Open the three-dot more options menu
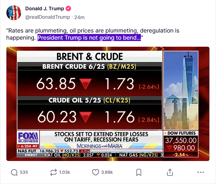This screenshot has width=217, height=184. [201, 172]
